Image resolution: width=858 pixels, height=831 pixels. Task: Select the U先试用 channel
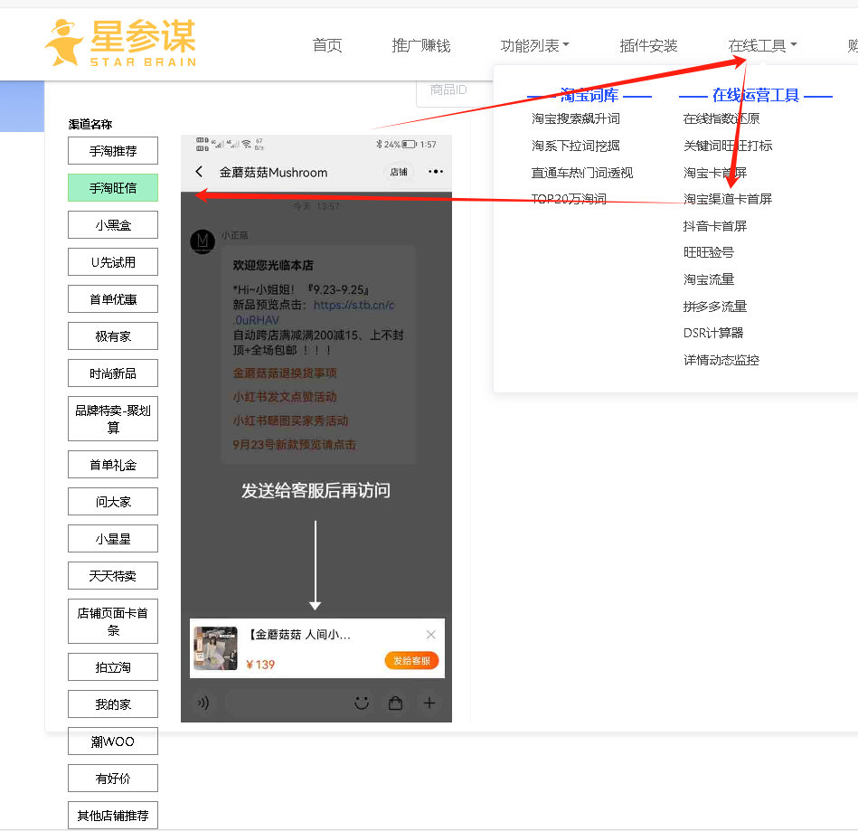point(113,262)
